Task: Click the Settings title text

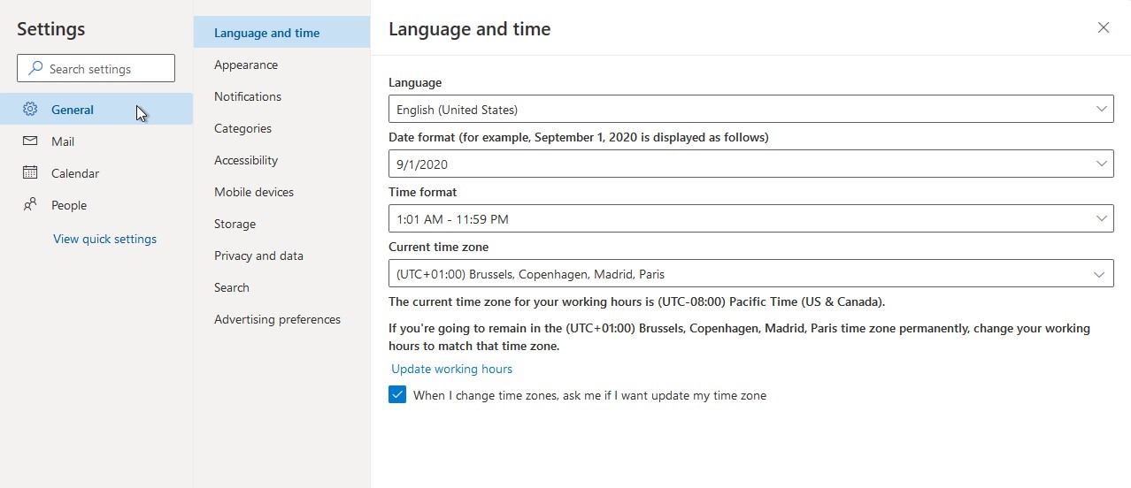Action: pos(50,28)
